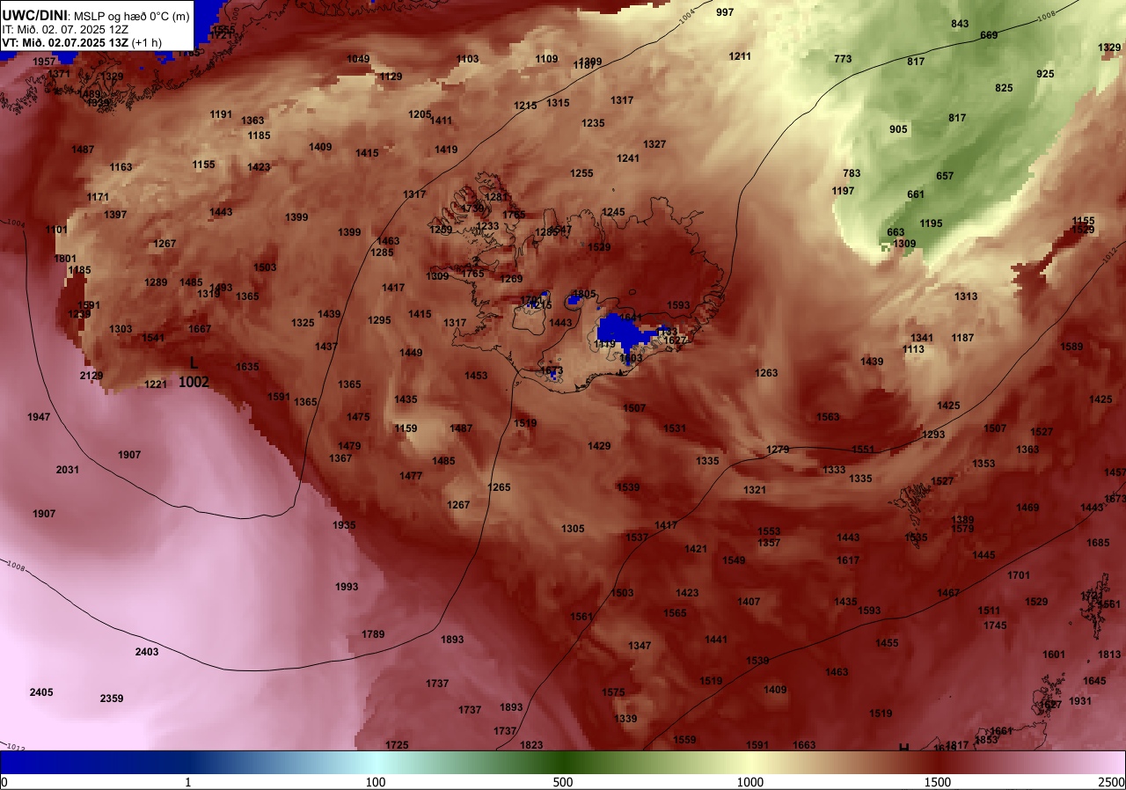Click the value '1113'
The image size is (1126, 790).
913,349
